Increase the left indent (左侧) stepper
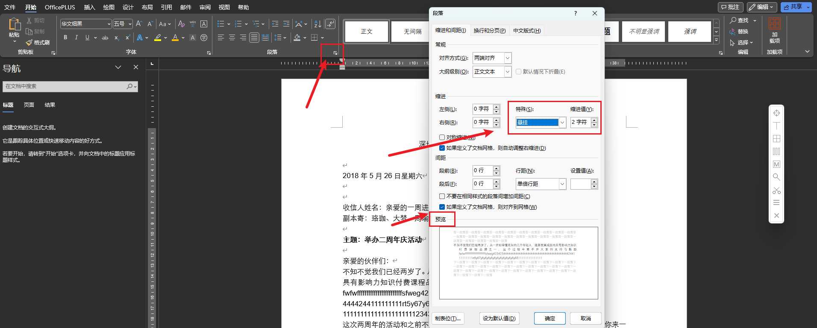 (496, 107)
